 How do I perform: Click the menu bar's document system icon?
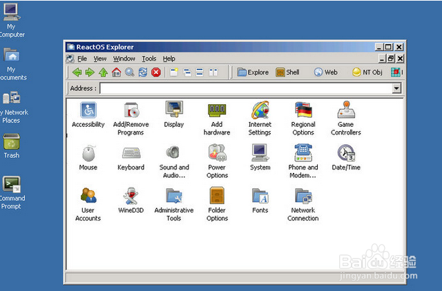pos(70,59)
